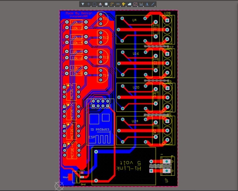This screenshot has width=238, height=191.
Task: Click the ESP8266 01 module label
Action: [x=100, y=130]
